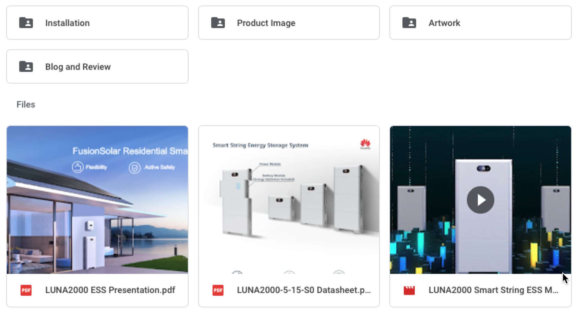Click the LUNA2000-5-15-S0 Datasheet thumbnail preview
This screenshot has height=317, width=580.
point(289,200)
